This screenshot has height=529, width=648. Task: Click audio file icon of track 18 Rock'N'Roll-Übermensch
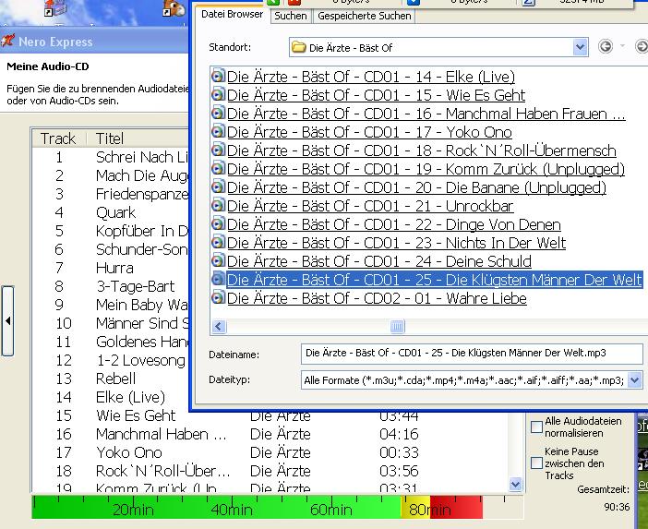(218, 150)
